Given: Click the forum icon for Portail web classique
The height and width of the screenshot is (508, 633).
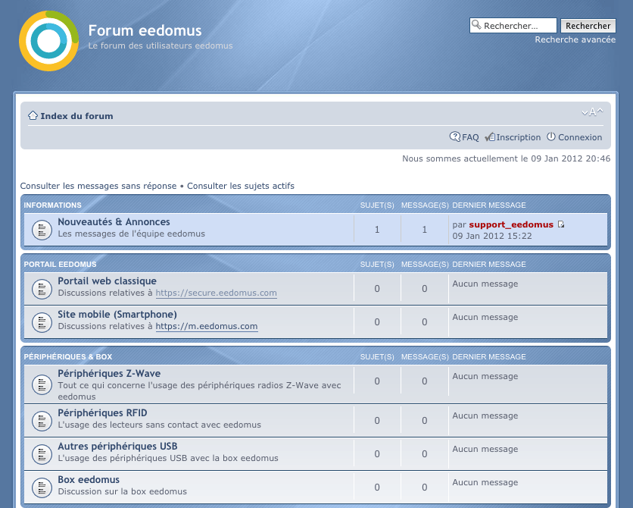Looking at the screenshot, I should pyautogui.click(x=42, y=289).
